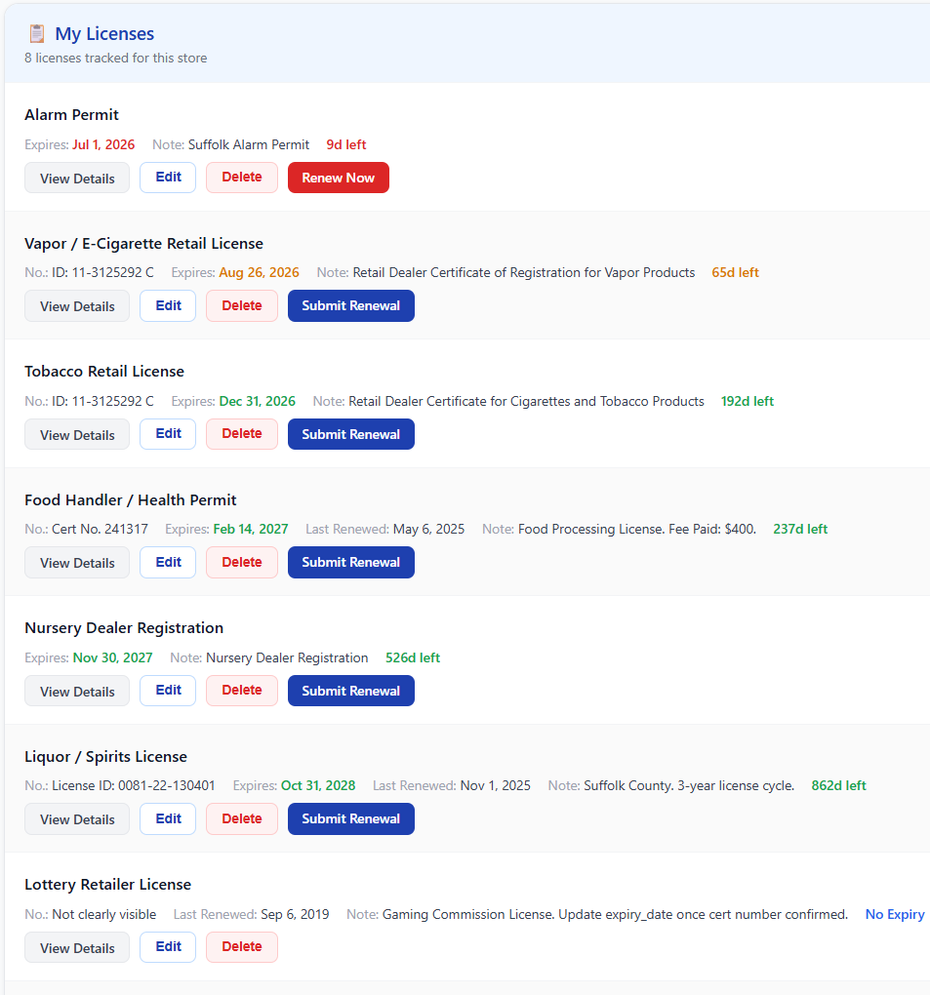The width and height of the screenshot is (930, 995).
Task: Open View Details for Vapor / E-Cigarette license
Action: pyautogui.click(x=77, y=306)
